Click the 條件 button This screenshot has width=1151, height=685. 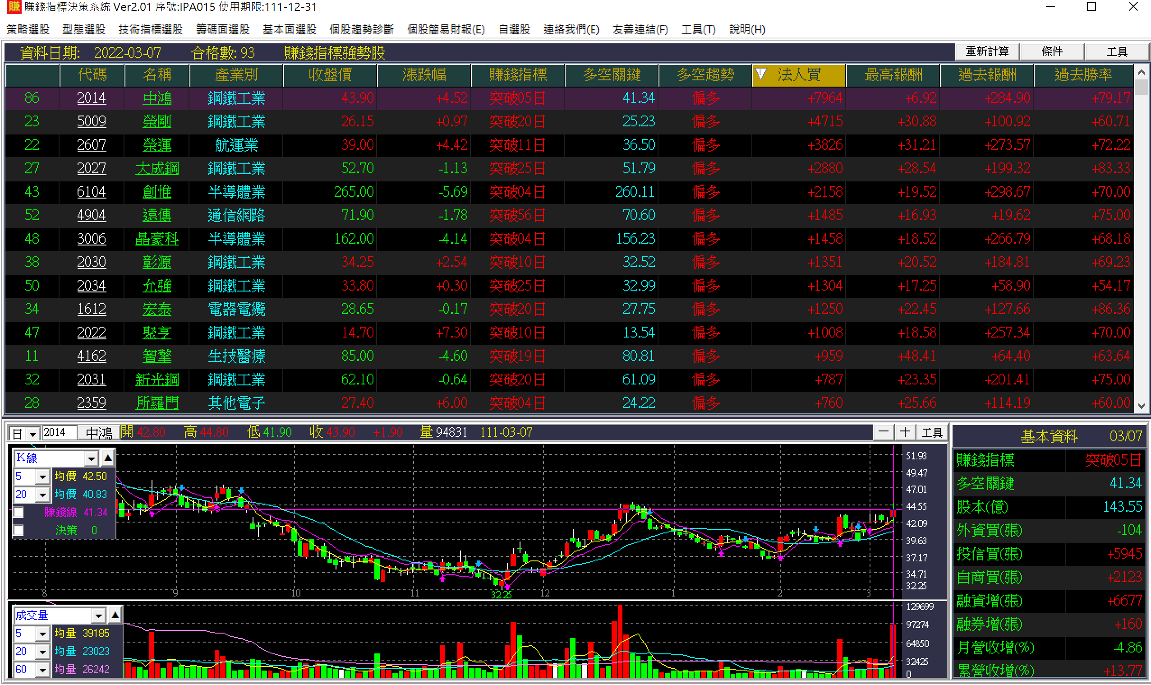(1051, 51)
